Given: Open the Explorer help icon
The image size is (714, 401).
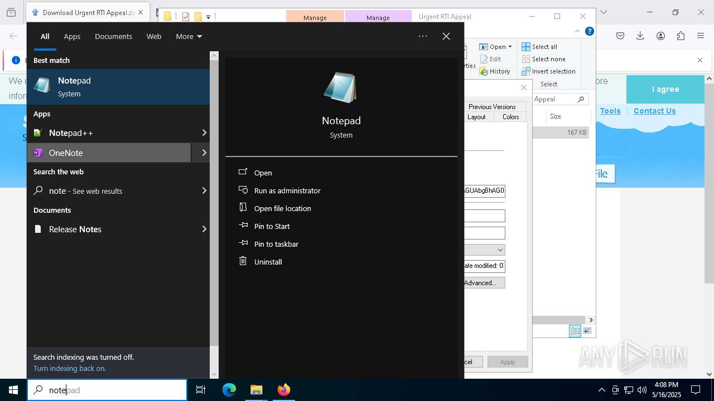Looking at the screenshot, I should tap(589, 32).
